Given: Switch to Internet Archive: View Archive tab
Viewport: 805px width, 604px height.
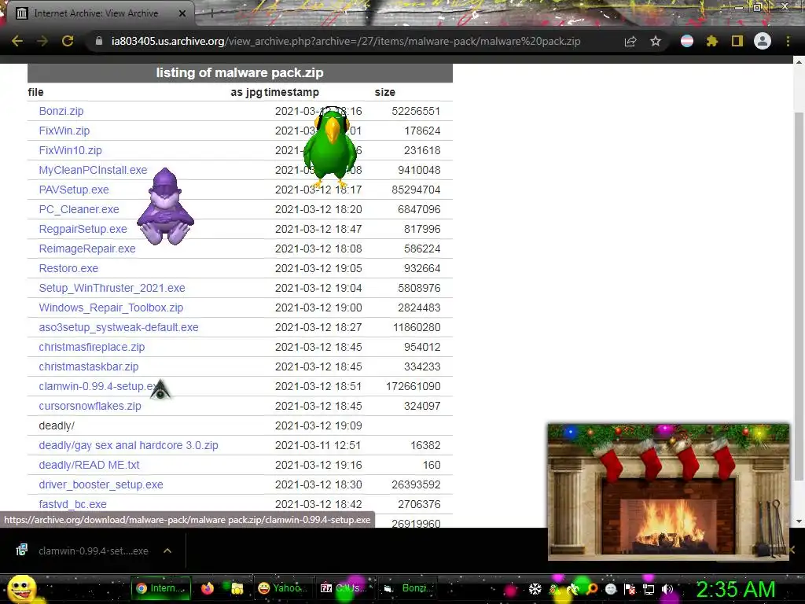Looking at the screenshot, I should 97,13.
